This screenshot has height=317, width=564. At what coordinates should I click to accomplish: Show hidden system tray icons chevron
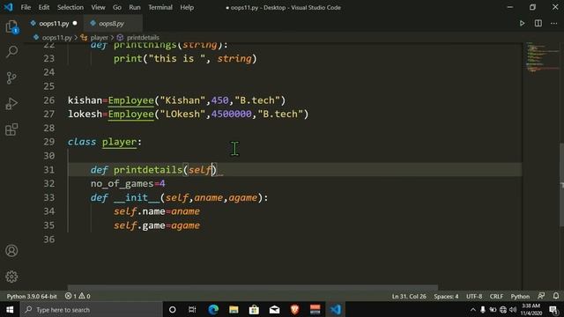473,309
